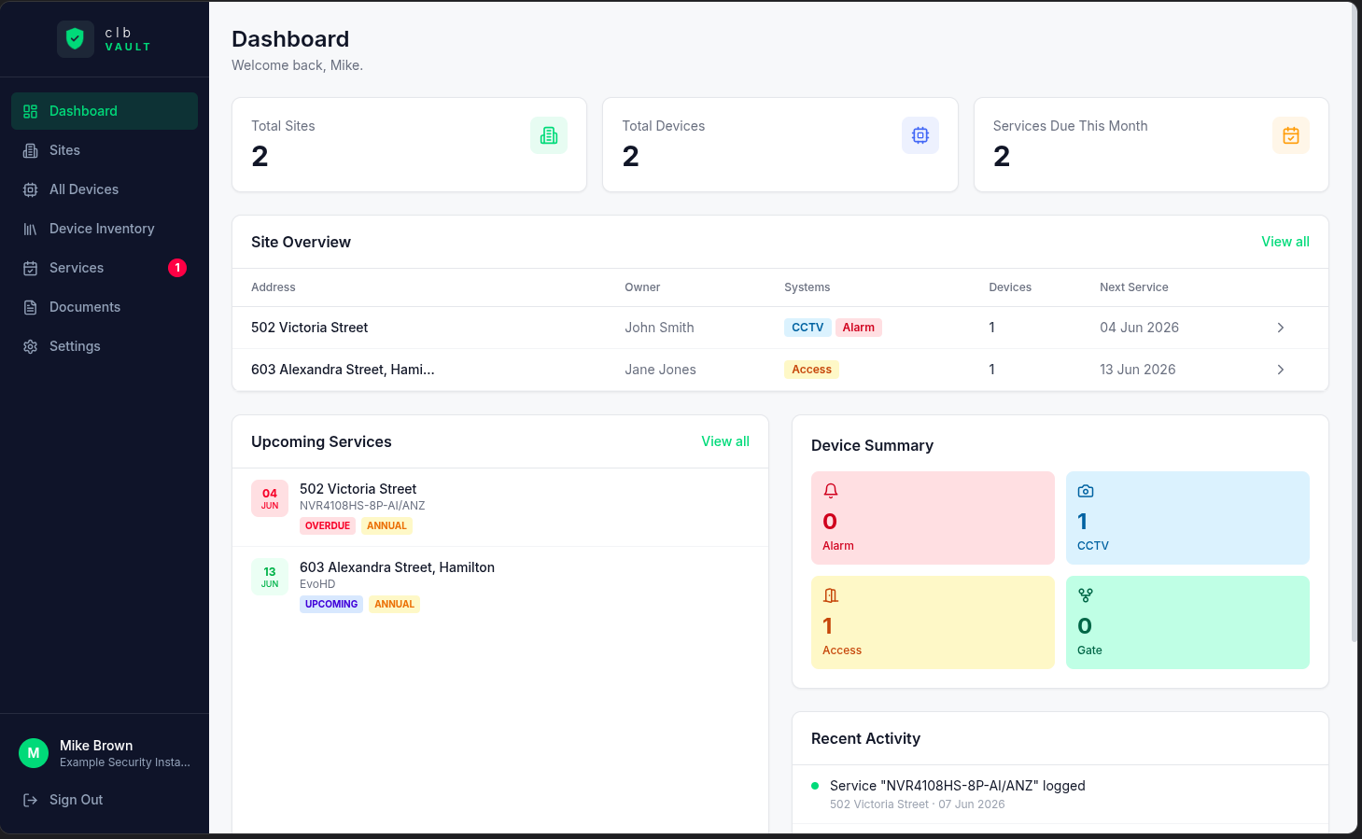Select the yellow Access summary tile
Screen dimensions: 1362x839
click(x=933, y=622)
